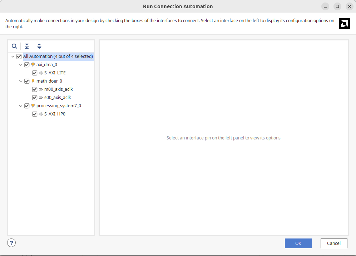Collapse the axi_dma_0 tree node
356x256 pixels.
(21, 65)
